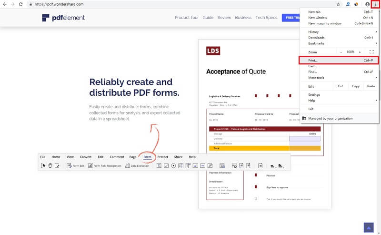This screenshot has width=381, height=235.
Task: Click Cut in the Edit row
Action: click(341, 86)
